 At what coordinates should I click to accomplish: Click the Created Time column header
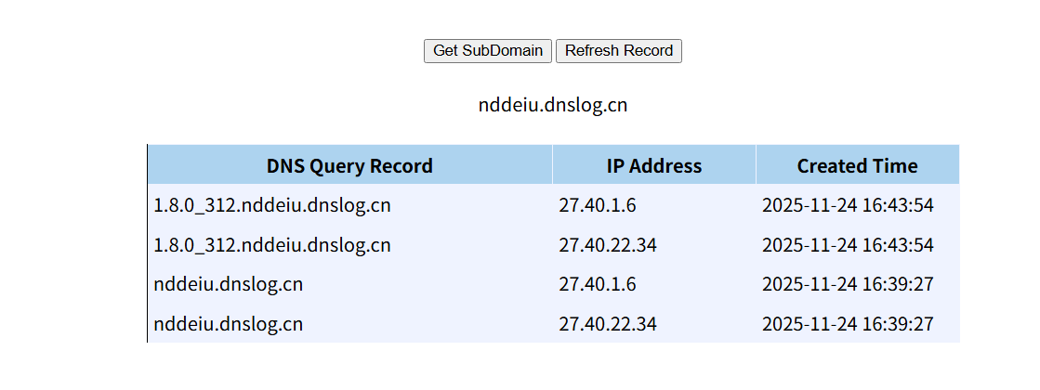857,166
